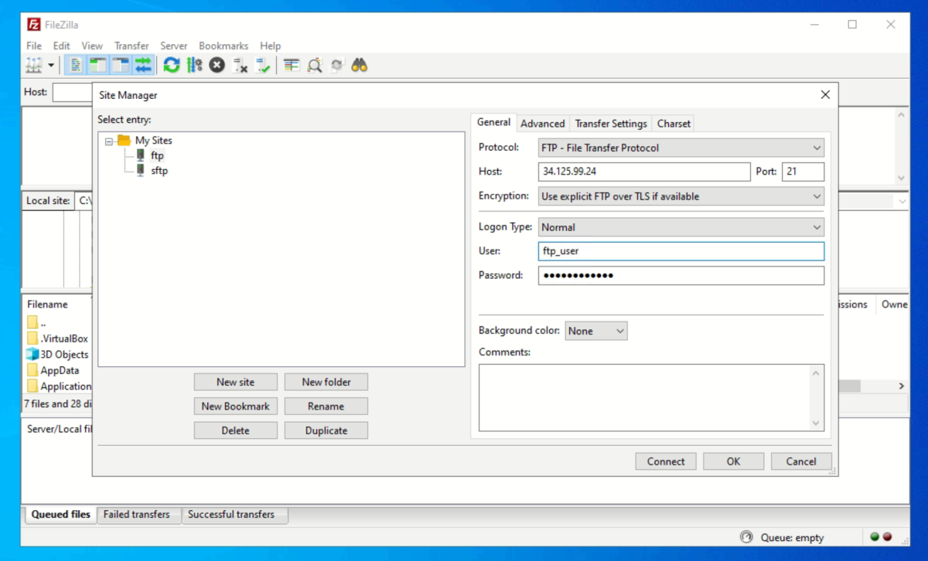
Task: Click the green Refresh file lists icon
Action: pos(172,66)
